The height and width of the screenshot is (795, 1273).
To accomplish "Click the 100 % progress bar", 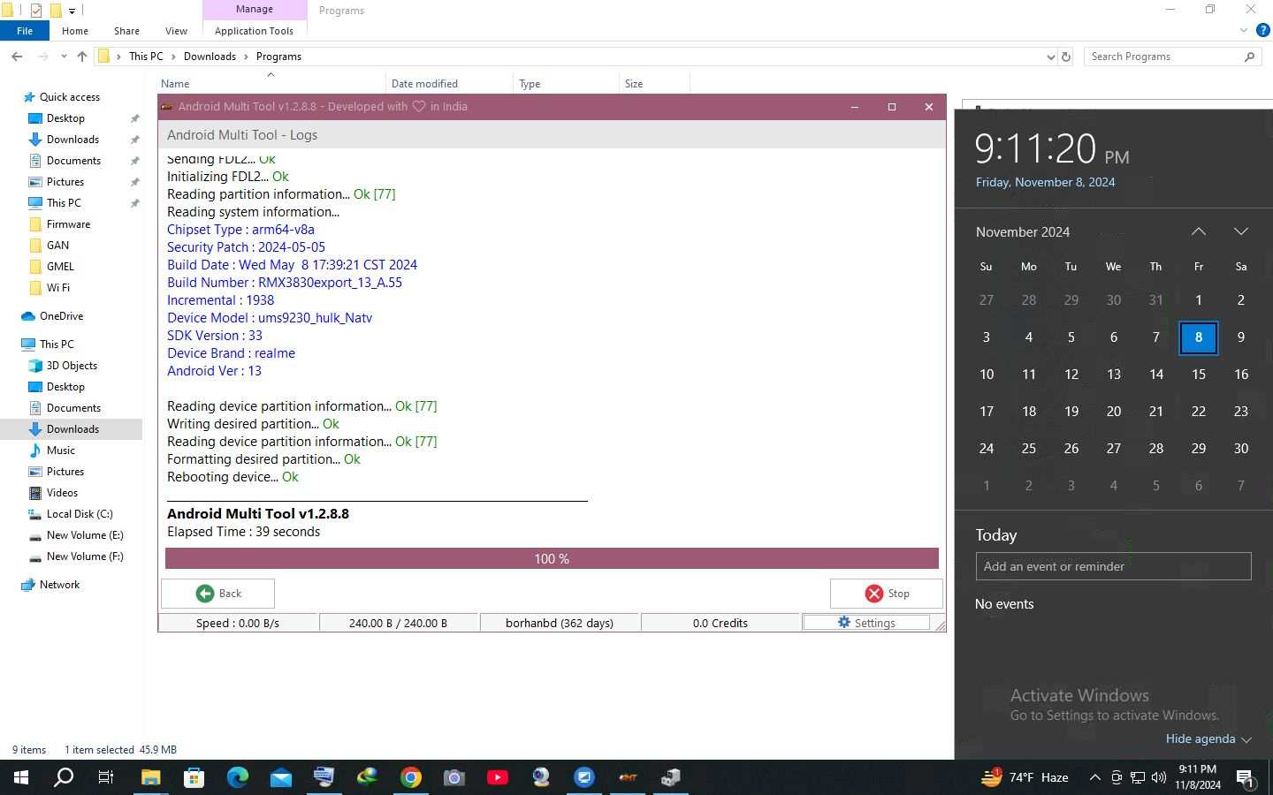I will 552,558.
